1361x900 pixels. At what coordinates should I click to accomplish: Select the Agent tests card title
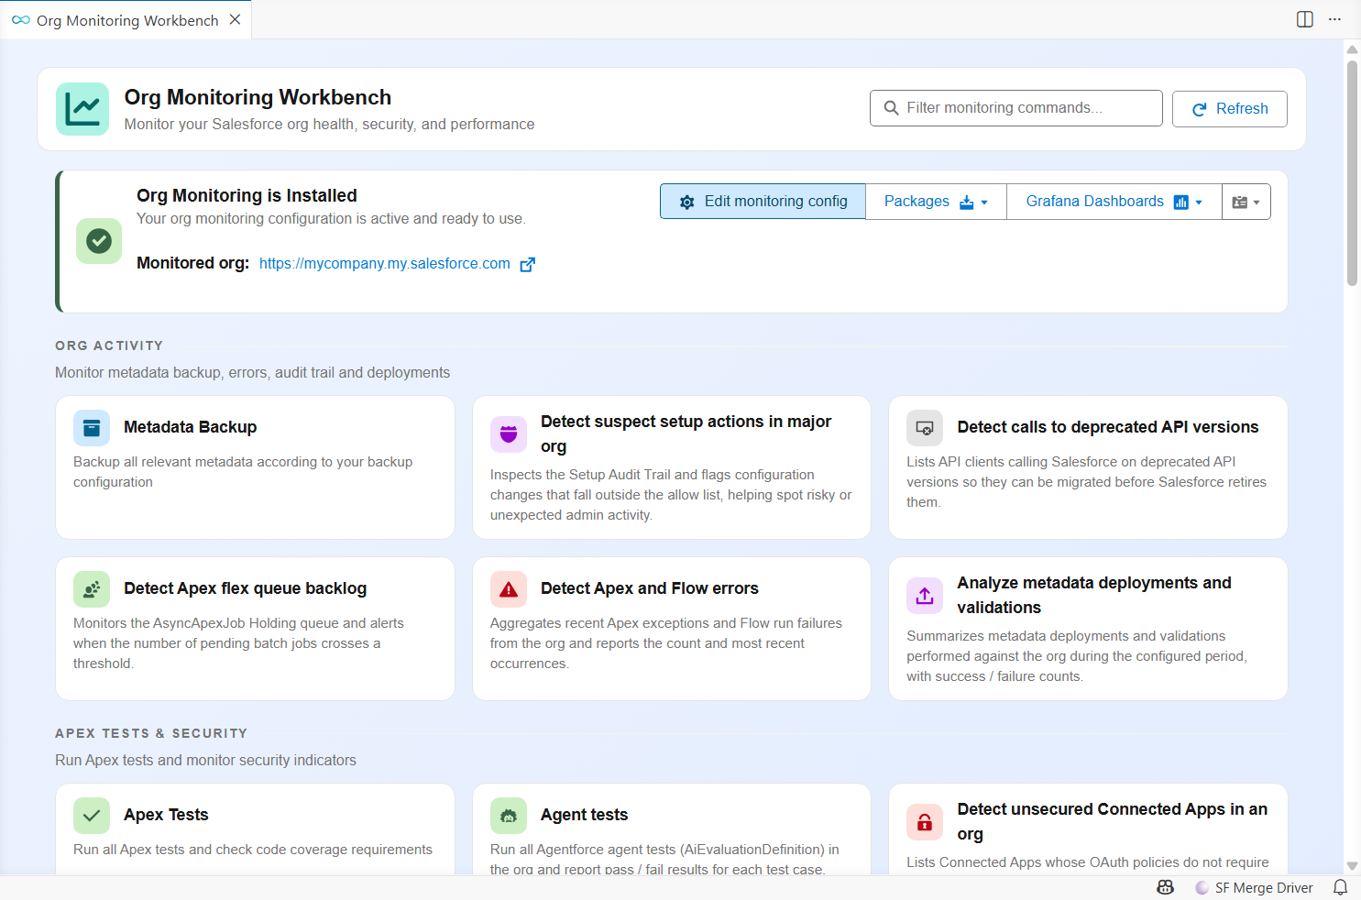pos(584,815)
